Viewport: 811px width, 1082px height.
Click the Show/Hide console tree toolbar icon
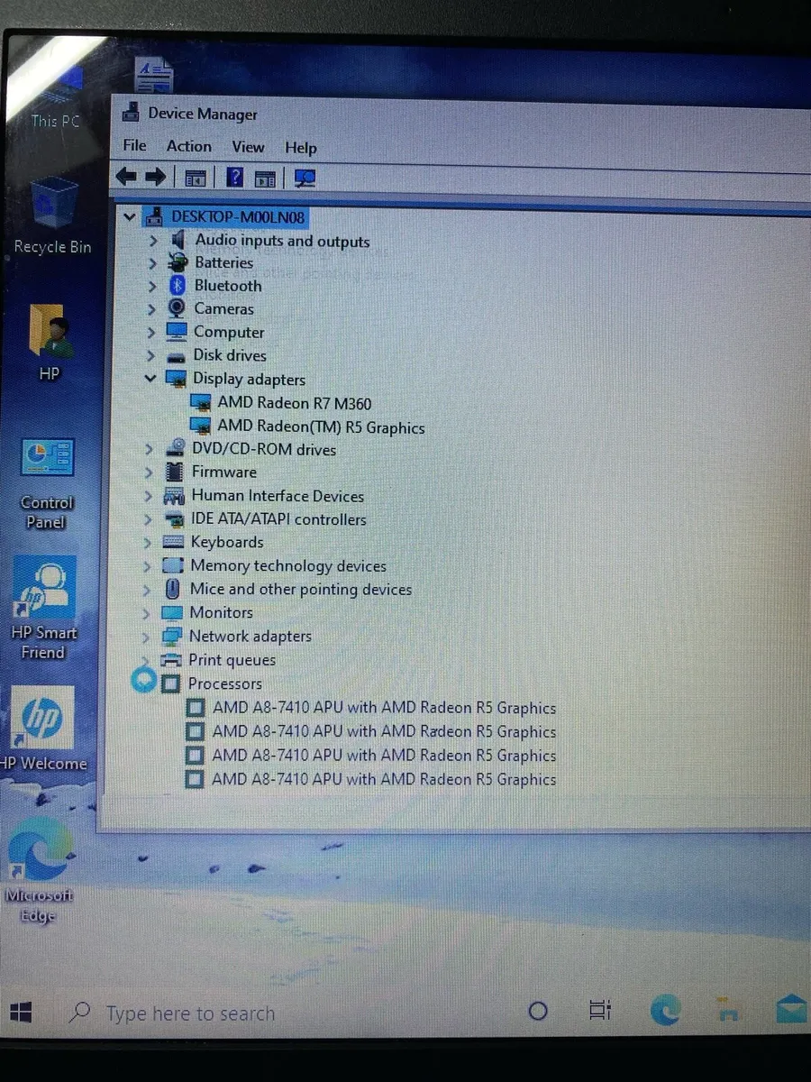click(196, 178)
